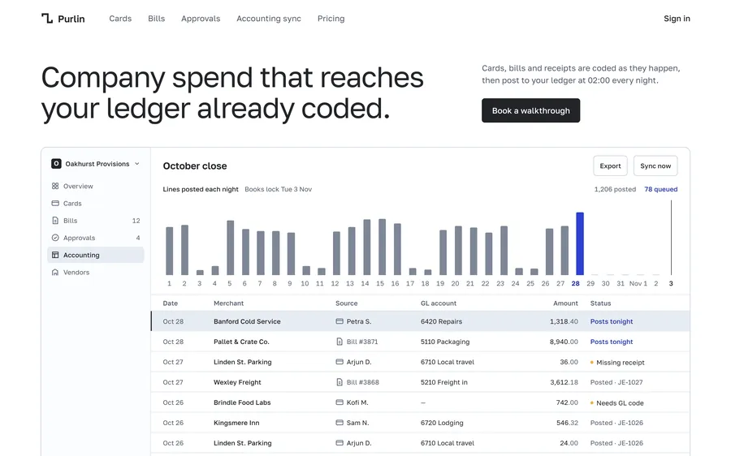Click orange dot beside Missing receipt
This screenshot has width=731, height=456.
tap(592, 363)
